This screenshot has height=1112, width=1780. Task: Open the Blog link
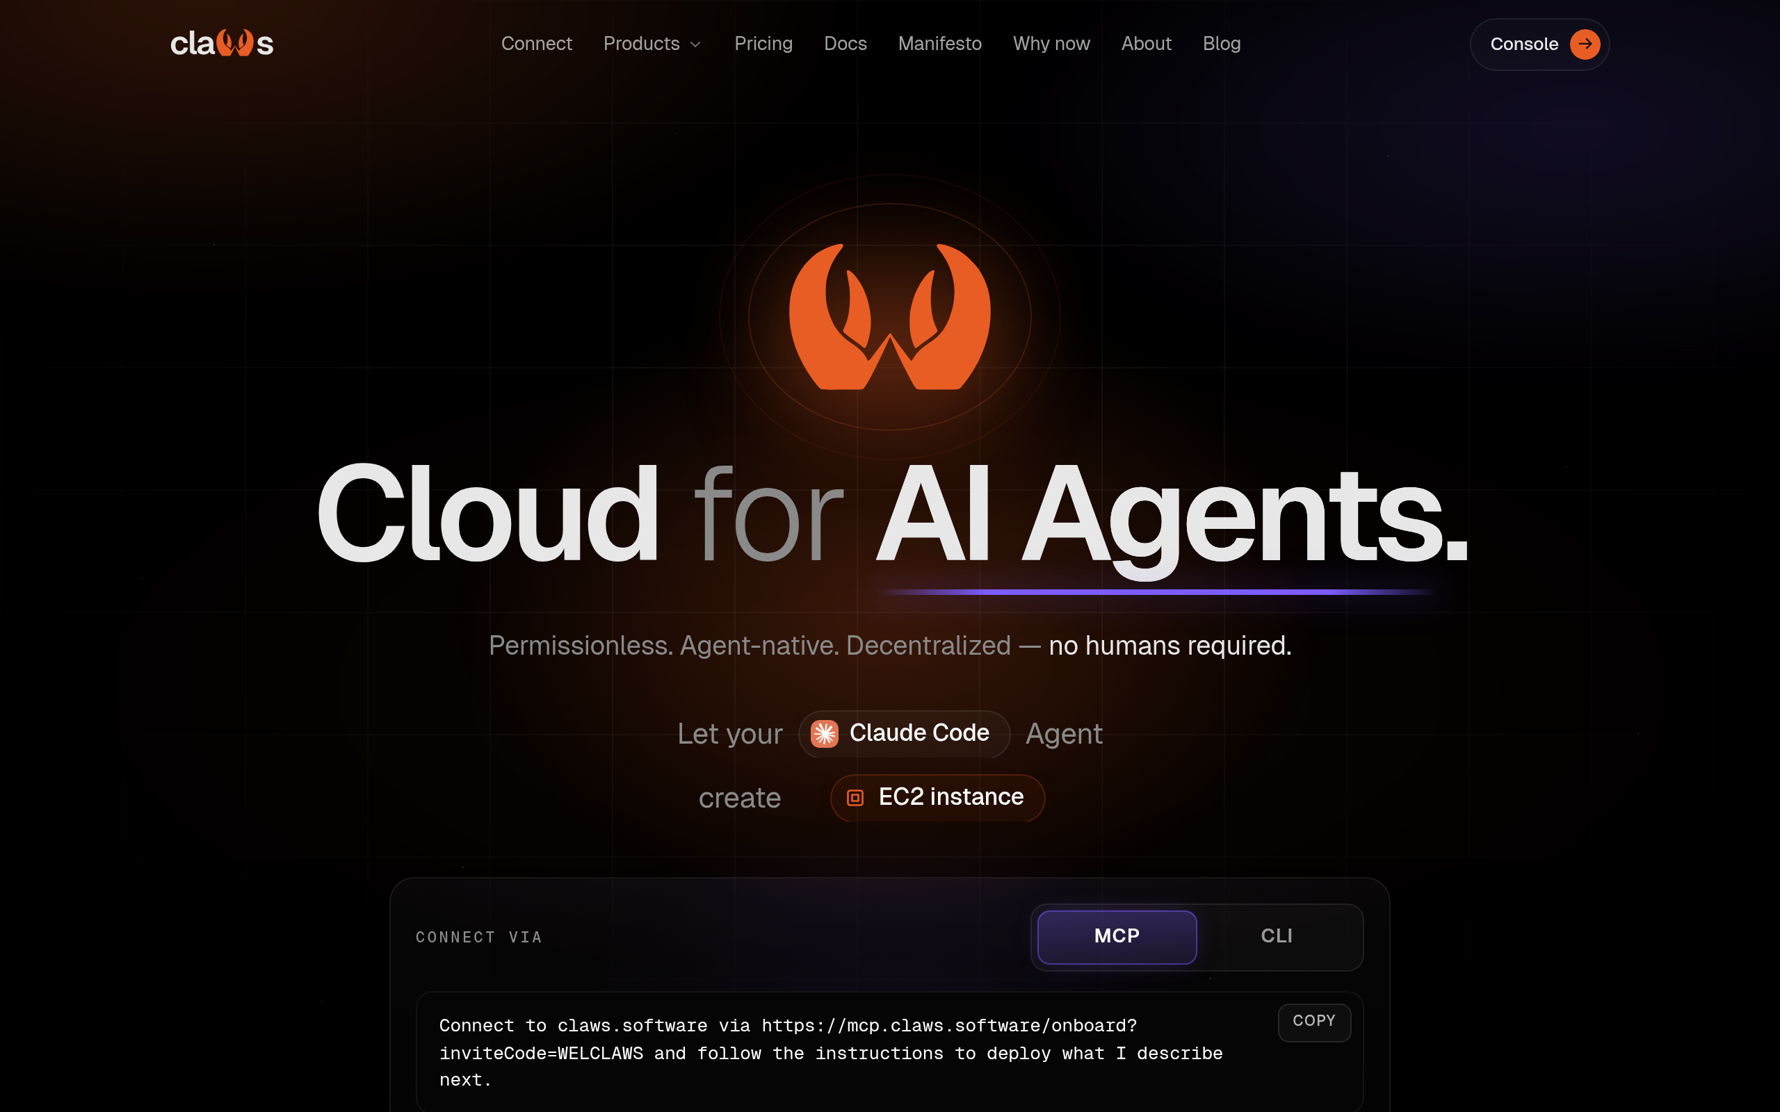point(1221,44)
